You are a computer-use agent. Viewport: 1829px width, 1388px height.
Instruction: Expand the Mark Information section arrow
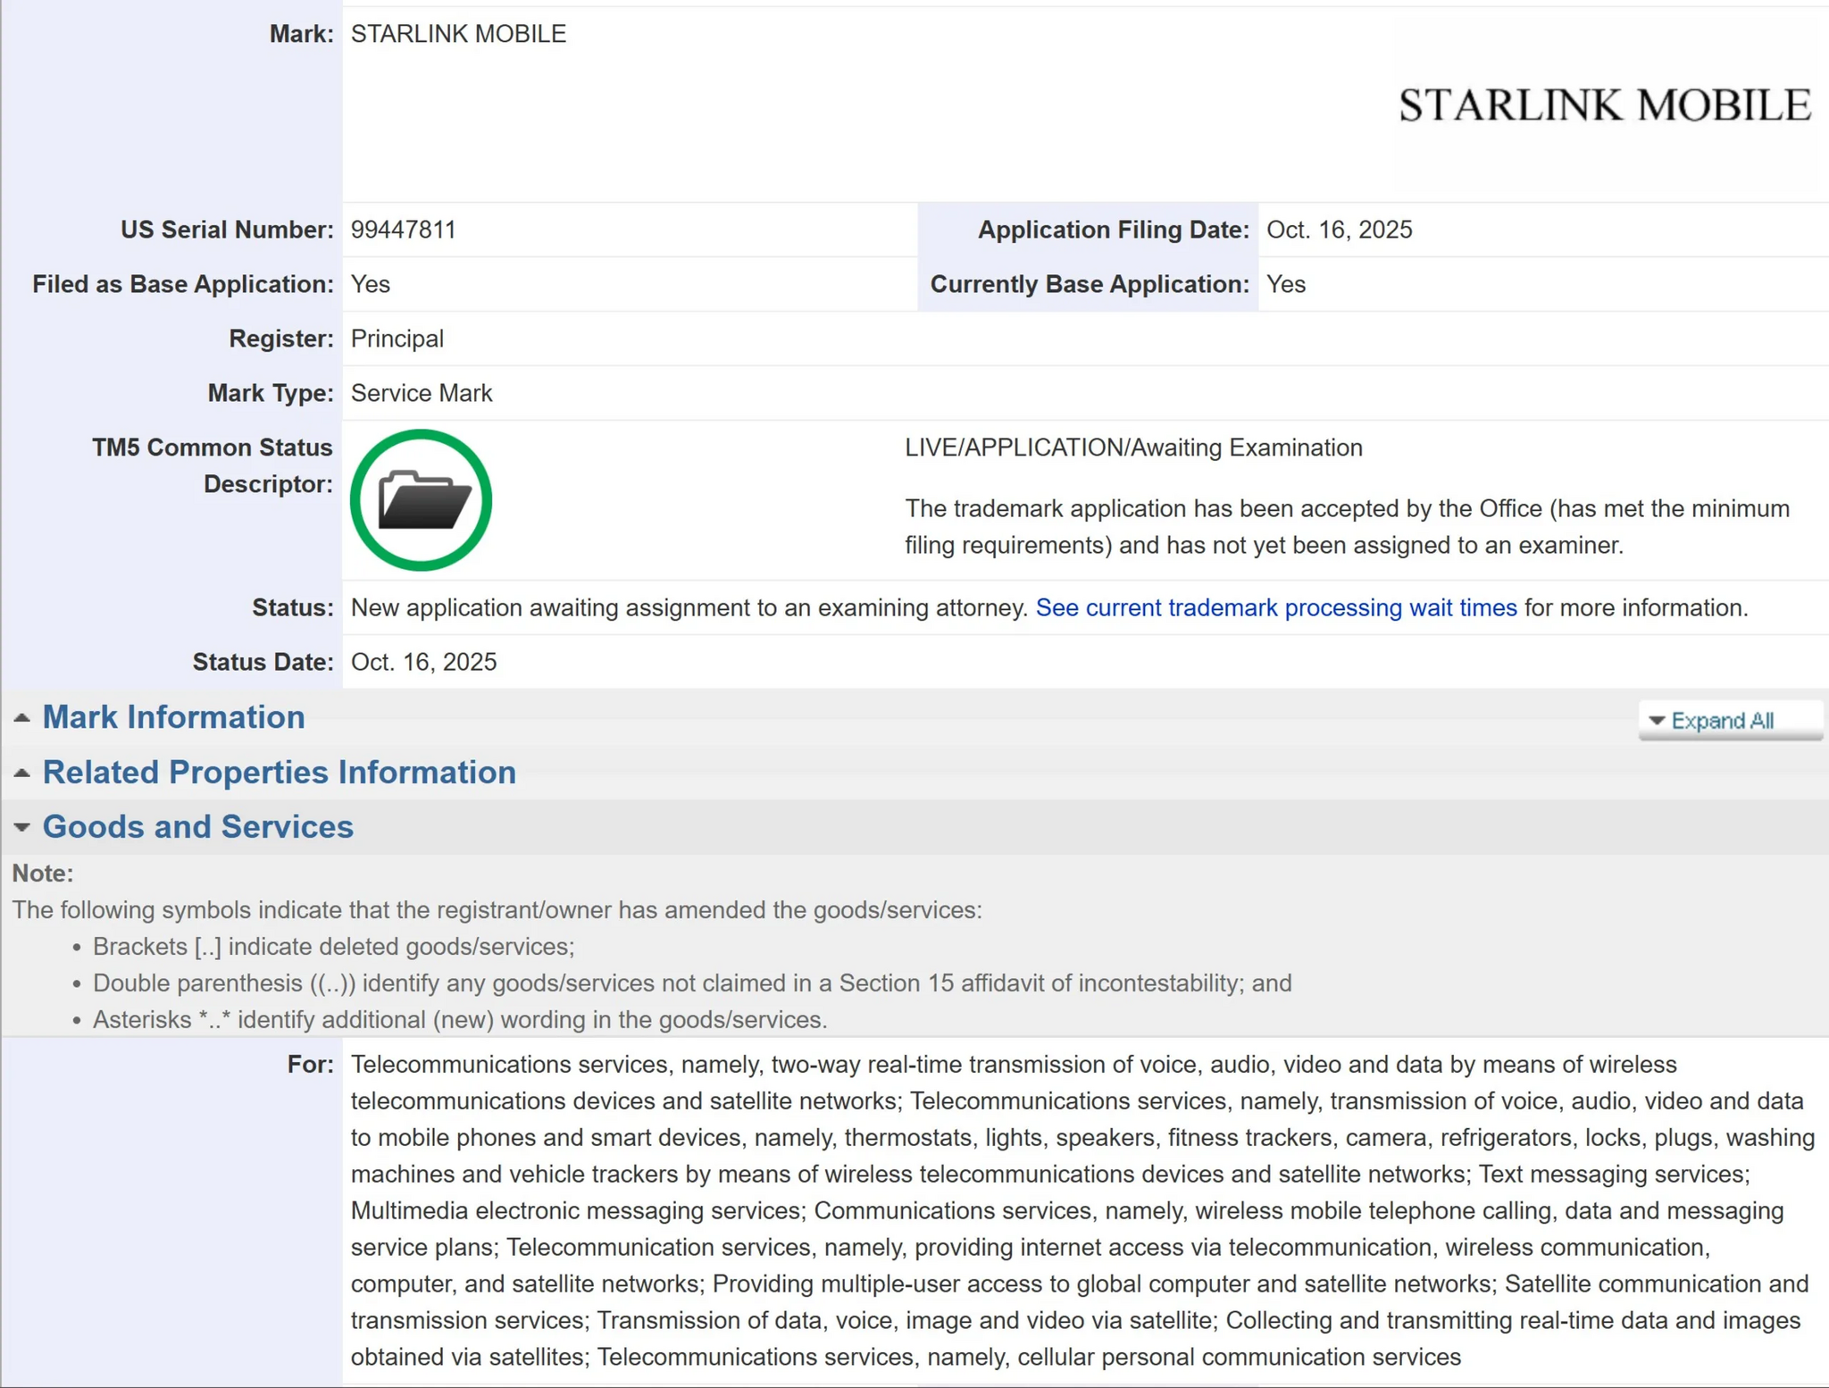pyautogui.click(x=22, y=718)
